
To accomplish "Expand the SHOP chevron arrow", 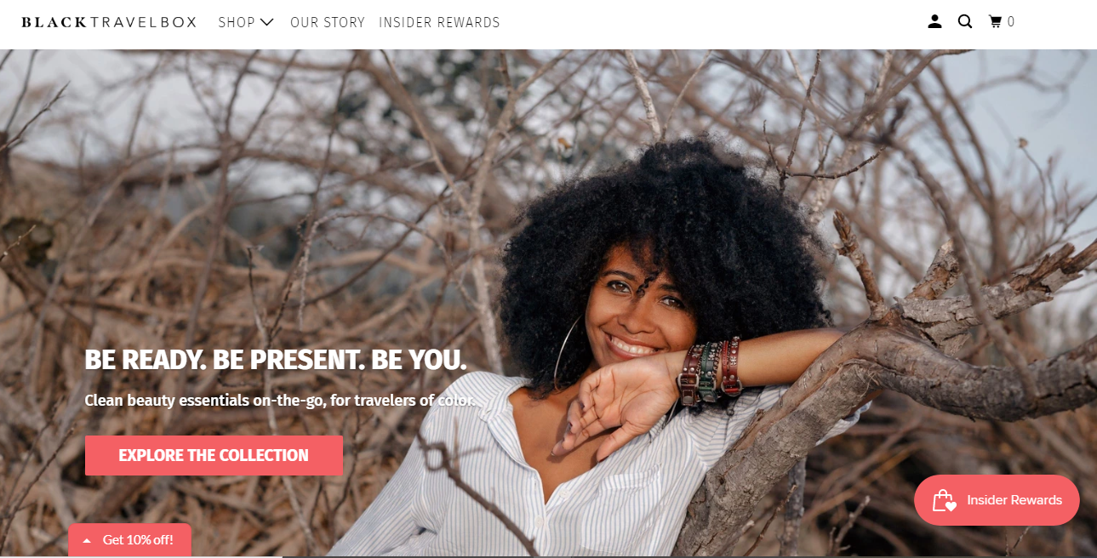I will pyautogui.click(x=267, y=22).
